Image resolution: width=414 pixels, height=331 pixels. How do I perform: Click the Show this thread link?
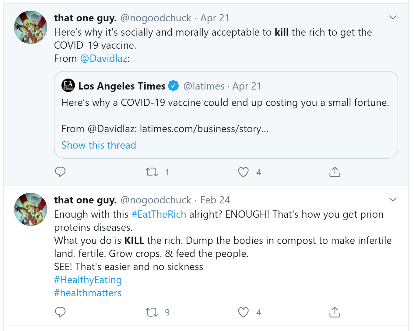(x=99, y=145)
